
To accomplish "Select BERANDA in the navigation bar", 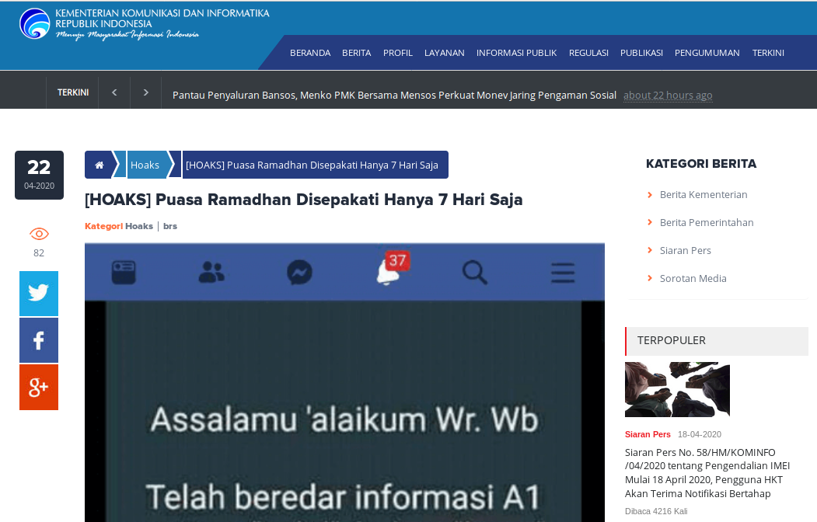I will tap(310, 53).
